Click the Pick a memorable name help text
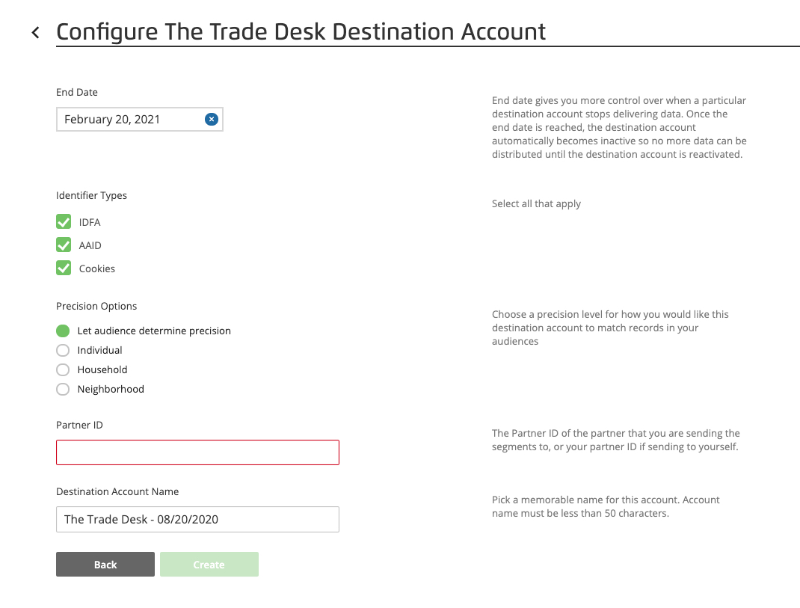 [606, 506]
